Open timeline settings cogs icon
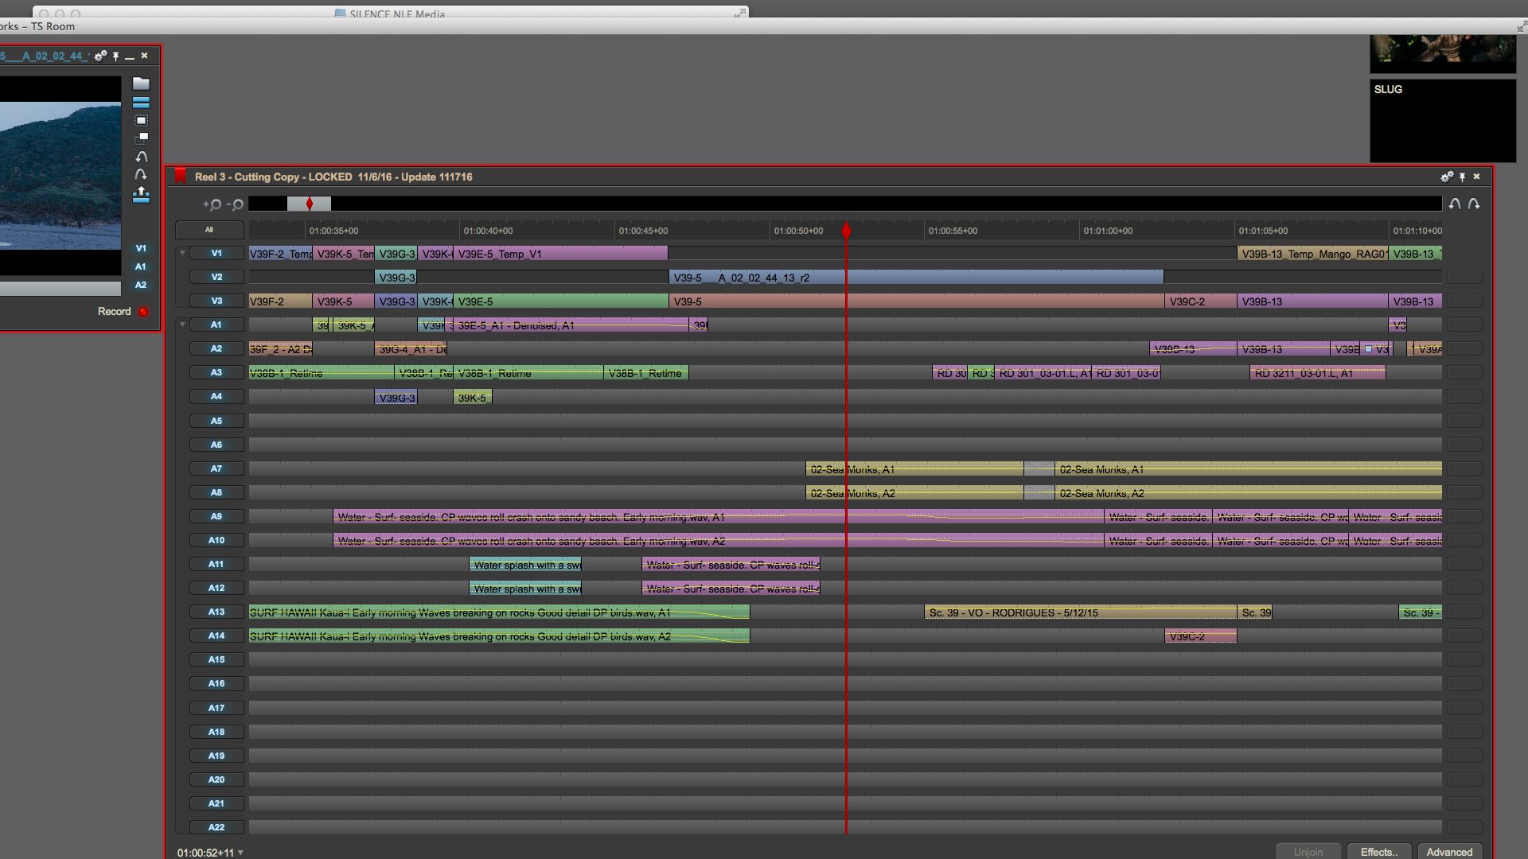The width and height of the screenshot is (1528, 859). [x=1447, y=177]
